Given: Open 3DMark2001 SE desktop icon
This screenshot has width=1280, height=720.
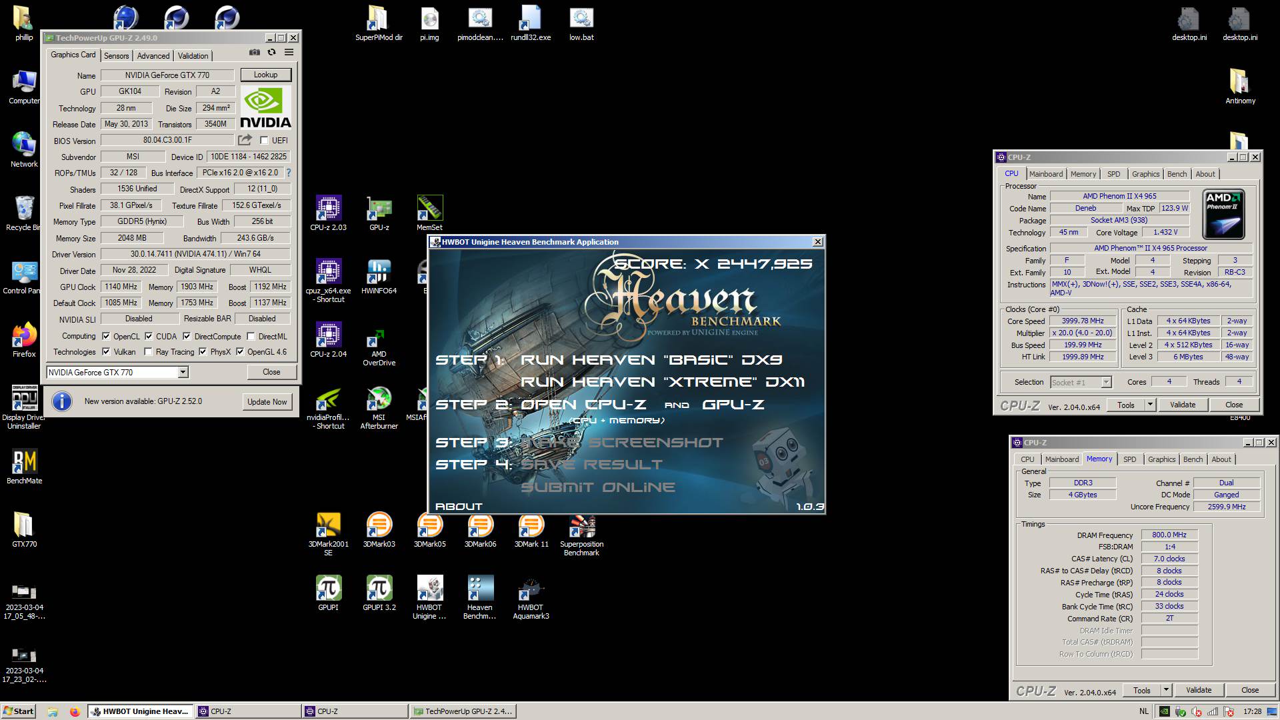Looking at the screenshot, I should [x=328, y=535].
